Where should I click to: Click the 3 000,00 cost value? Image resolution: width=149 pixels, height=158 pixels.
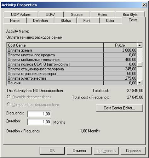(129, 50)
